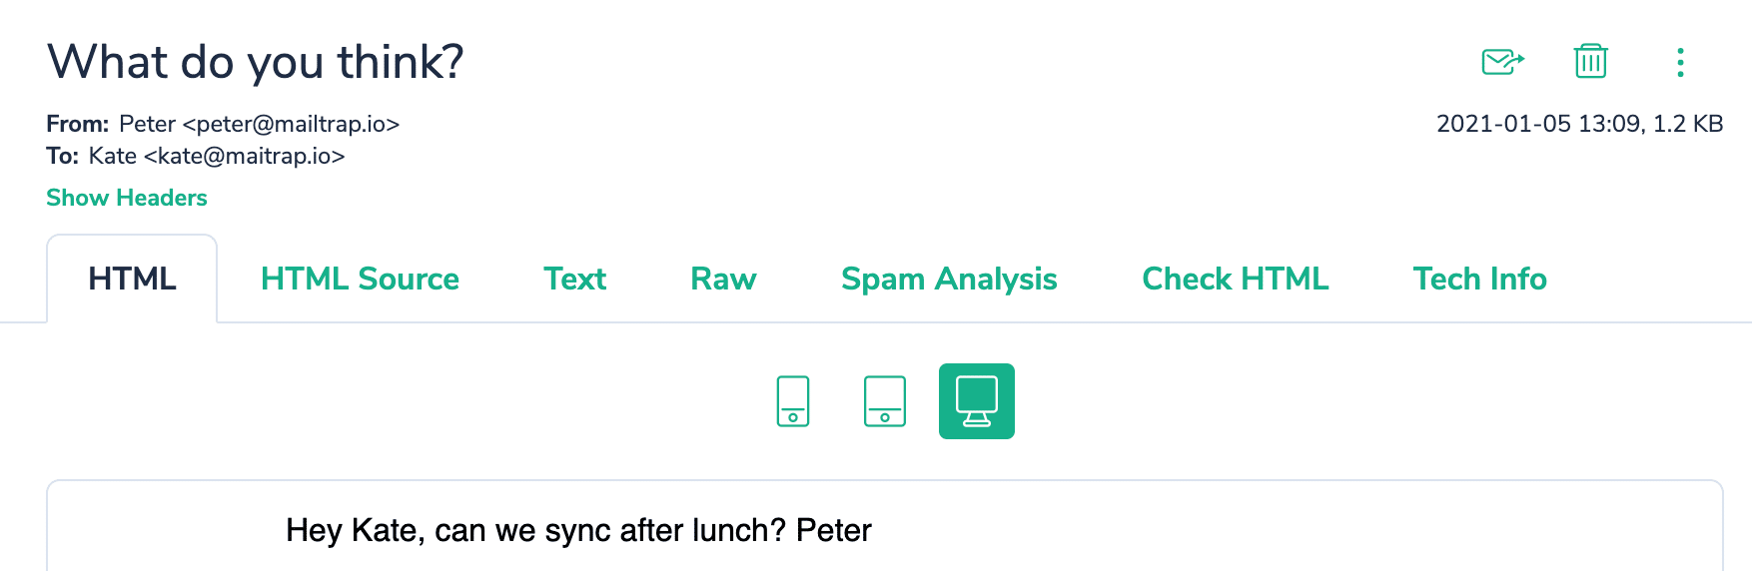
Task: Open the three-dot more options menu
Action: (x=1680, y=62)
